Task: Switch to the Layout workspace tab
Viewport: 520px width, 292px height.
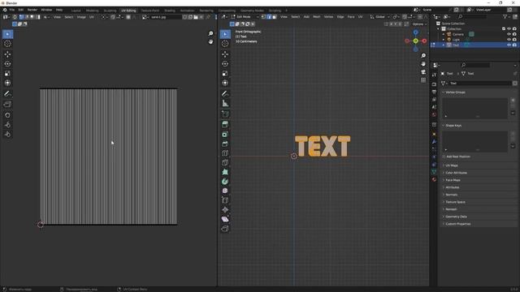Action: (76, 11)
